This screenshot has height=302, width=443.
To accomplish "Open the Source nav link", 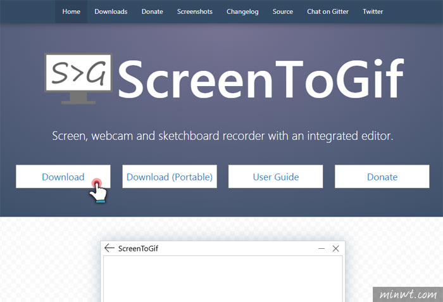I will (282, 11).
